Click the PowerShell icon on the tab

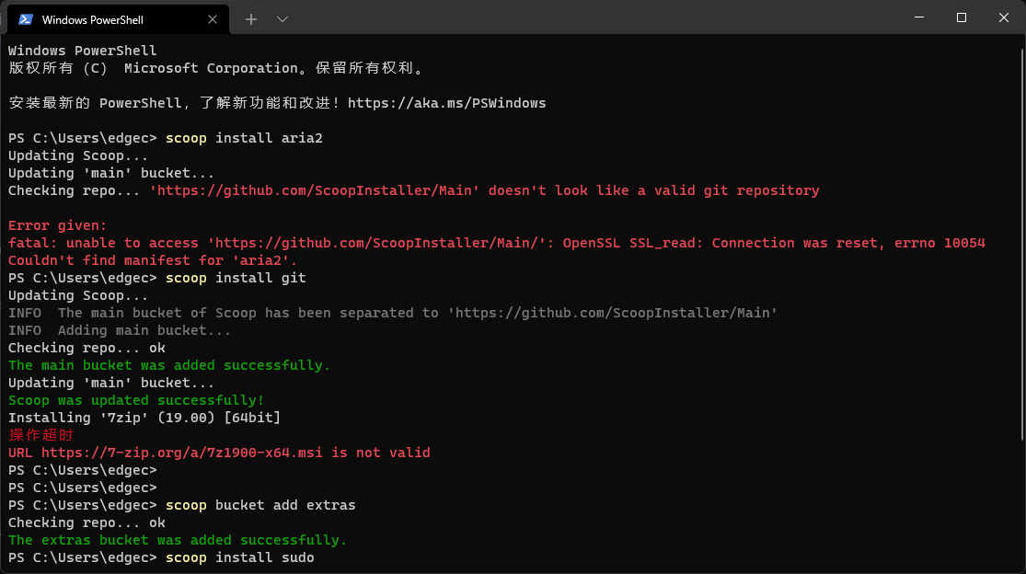pos(26,19)
